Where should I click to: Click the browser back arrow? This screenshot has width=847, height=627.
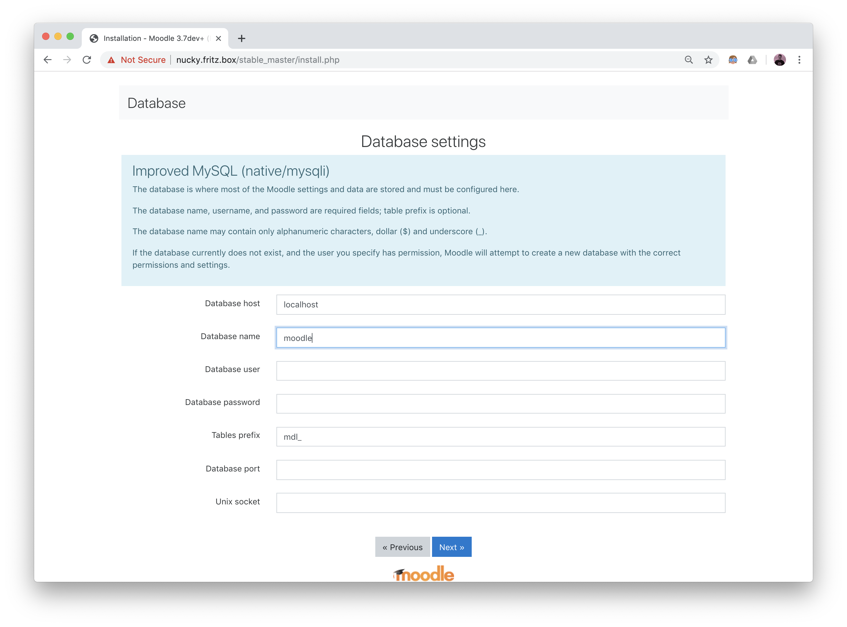click(48, 59)
